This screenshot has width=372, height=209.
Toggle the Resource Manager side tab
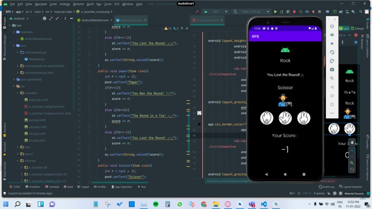pyautogui.click(x=5, y=46)
